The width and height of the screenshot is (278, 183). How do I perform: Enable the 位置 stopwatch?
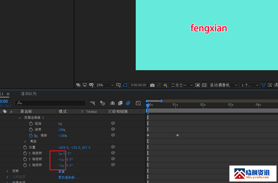[25, 147]
